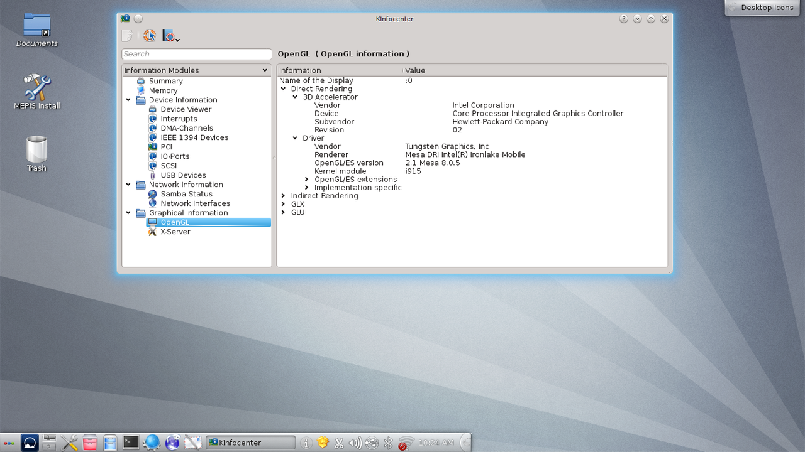Open the SCSI module
This screenshot has height=452, width=805.
[169, 166]
